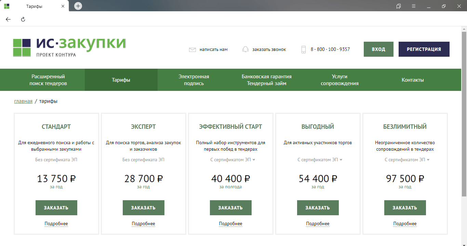Click the 'заказать звонок' link

tap(269, 50)
